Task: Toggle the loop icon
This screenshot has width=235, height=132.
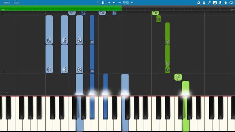Action: [231, 3]
